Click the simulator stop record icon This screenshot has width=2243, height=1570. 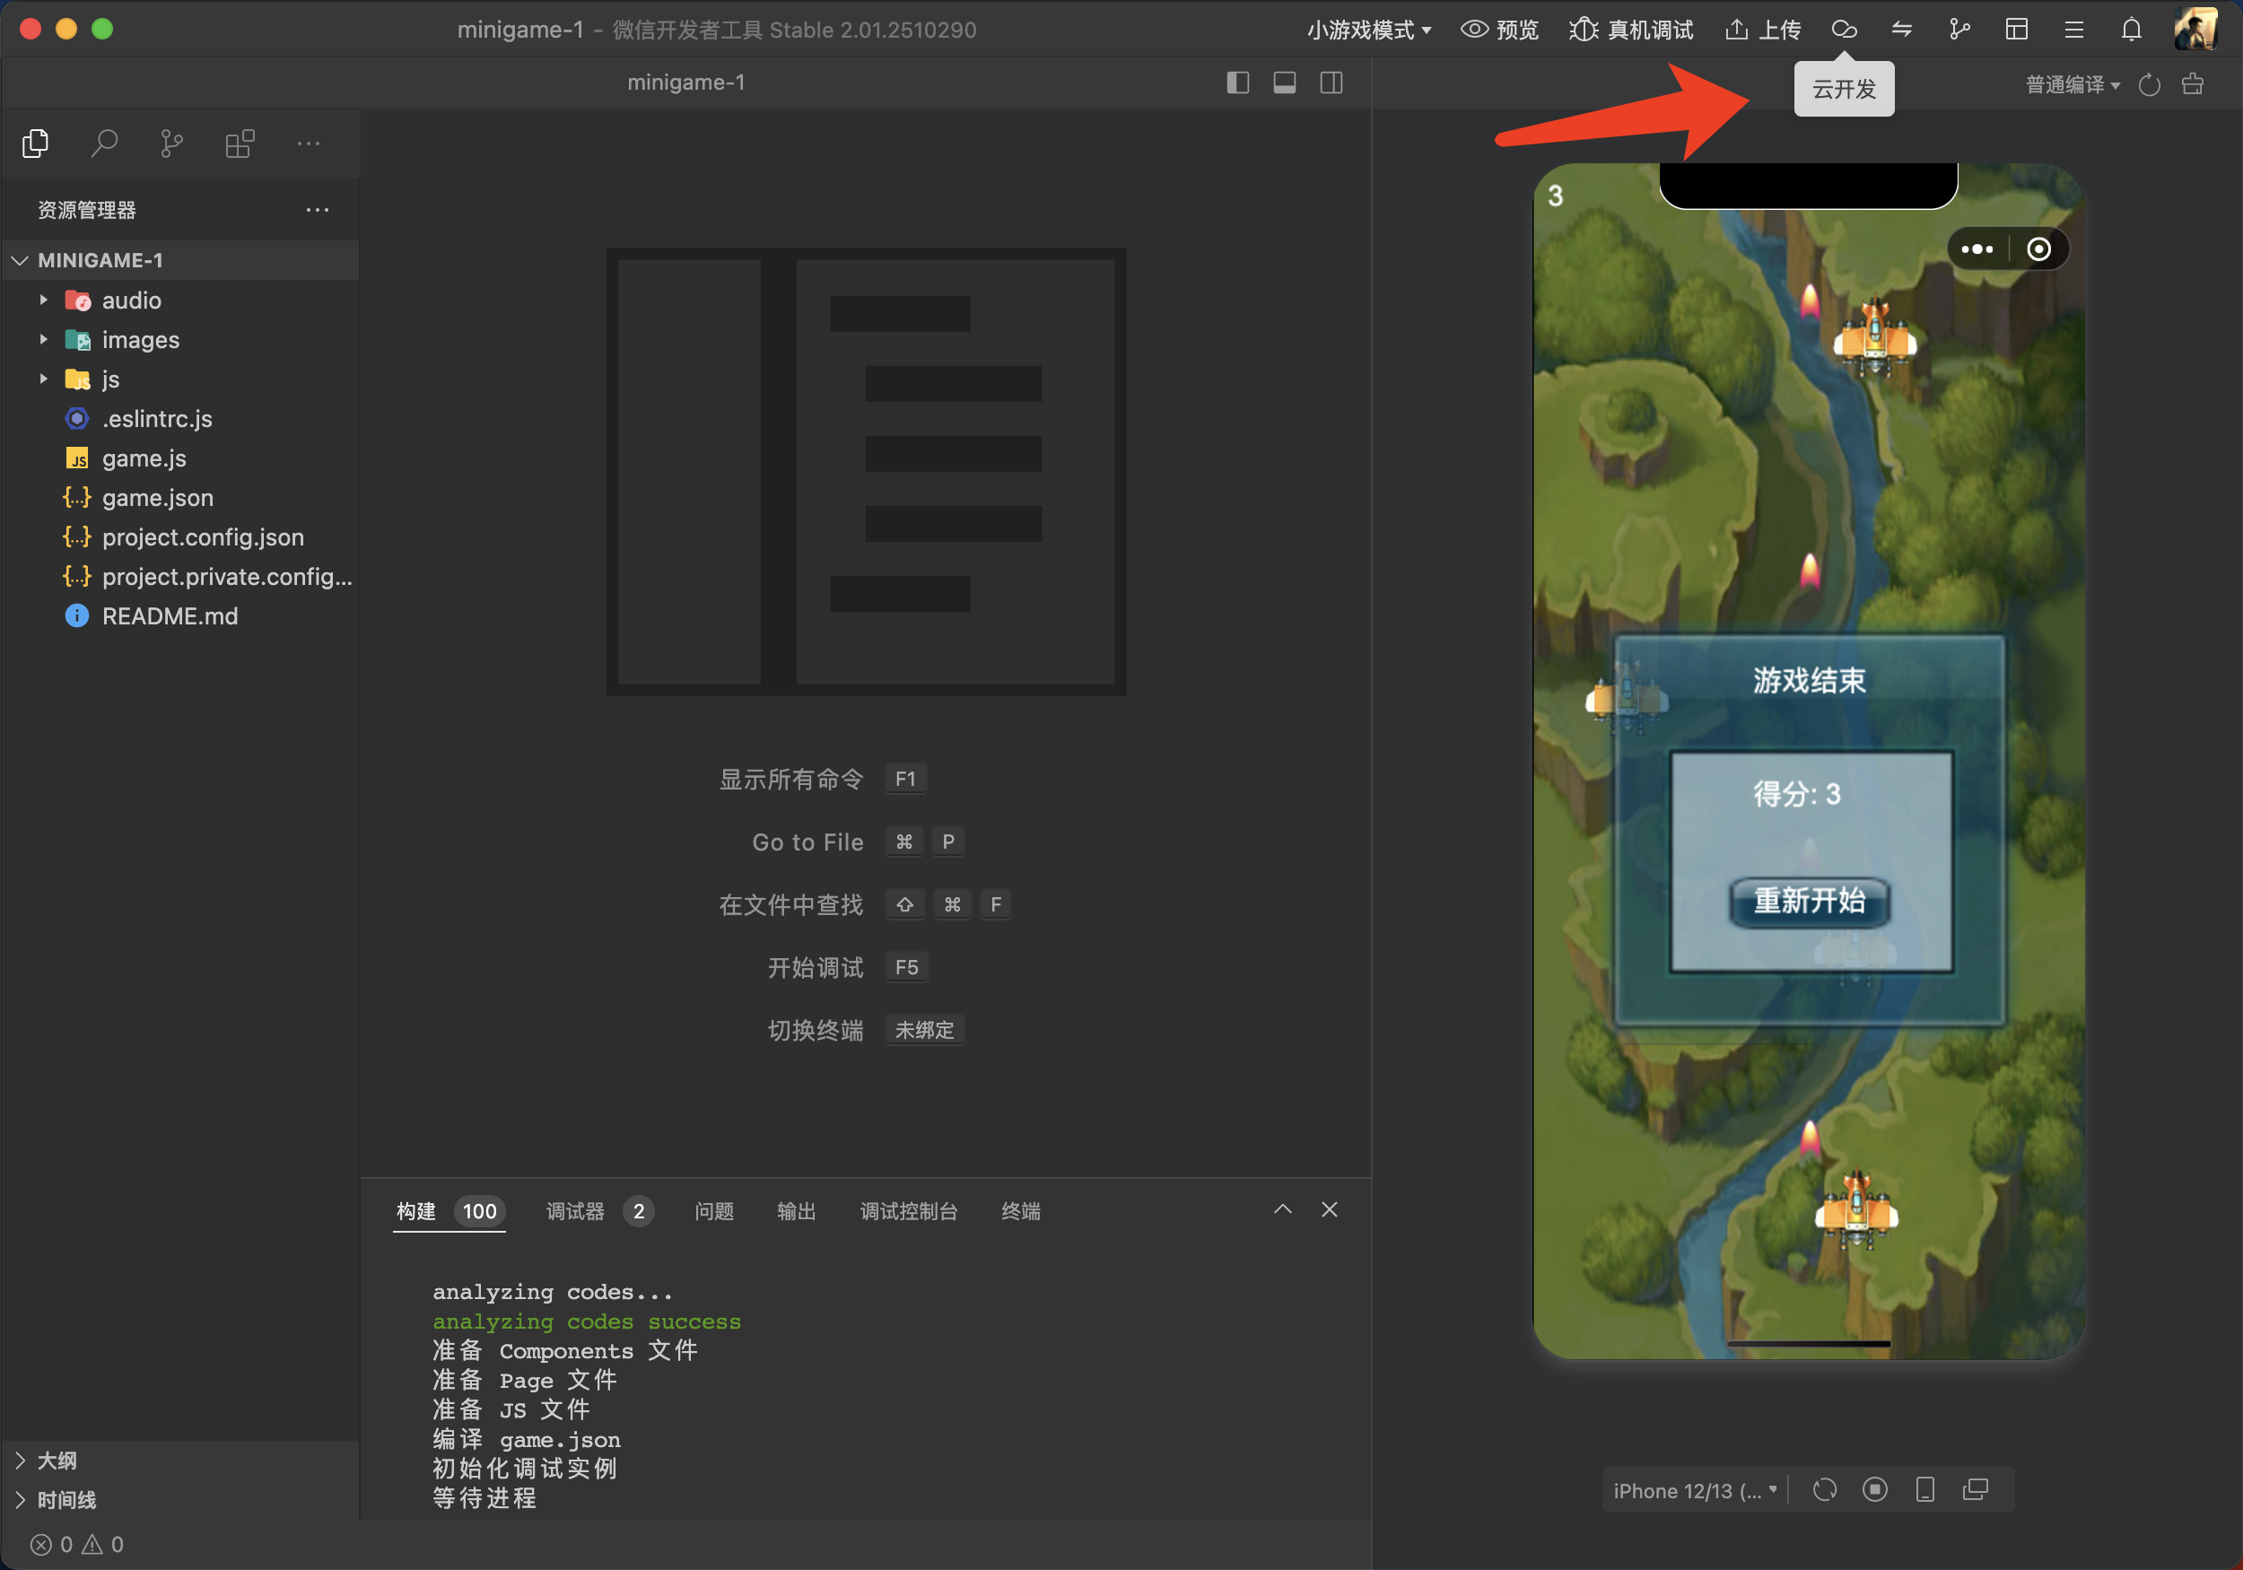point(1875,1490)
